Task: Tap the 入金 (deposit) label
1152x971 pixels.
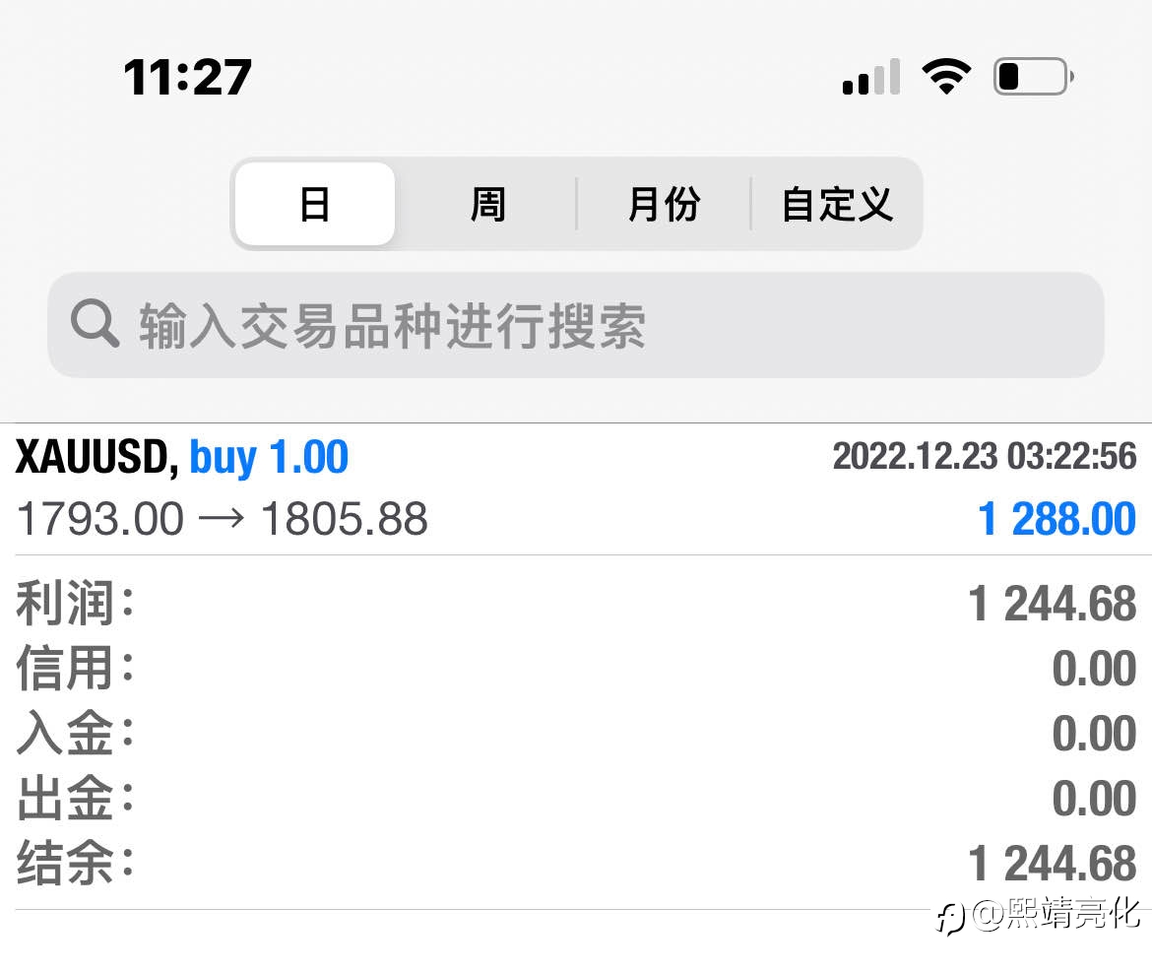Action: 76,733
